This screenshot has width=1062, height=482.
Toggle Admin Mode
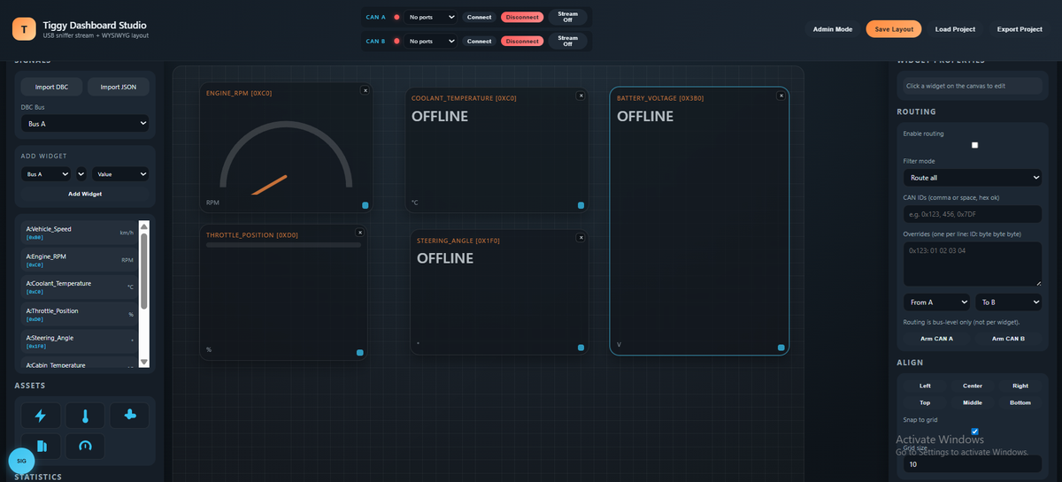pyautogui.click(x=833, y=29)
